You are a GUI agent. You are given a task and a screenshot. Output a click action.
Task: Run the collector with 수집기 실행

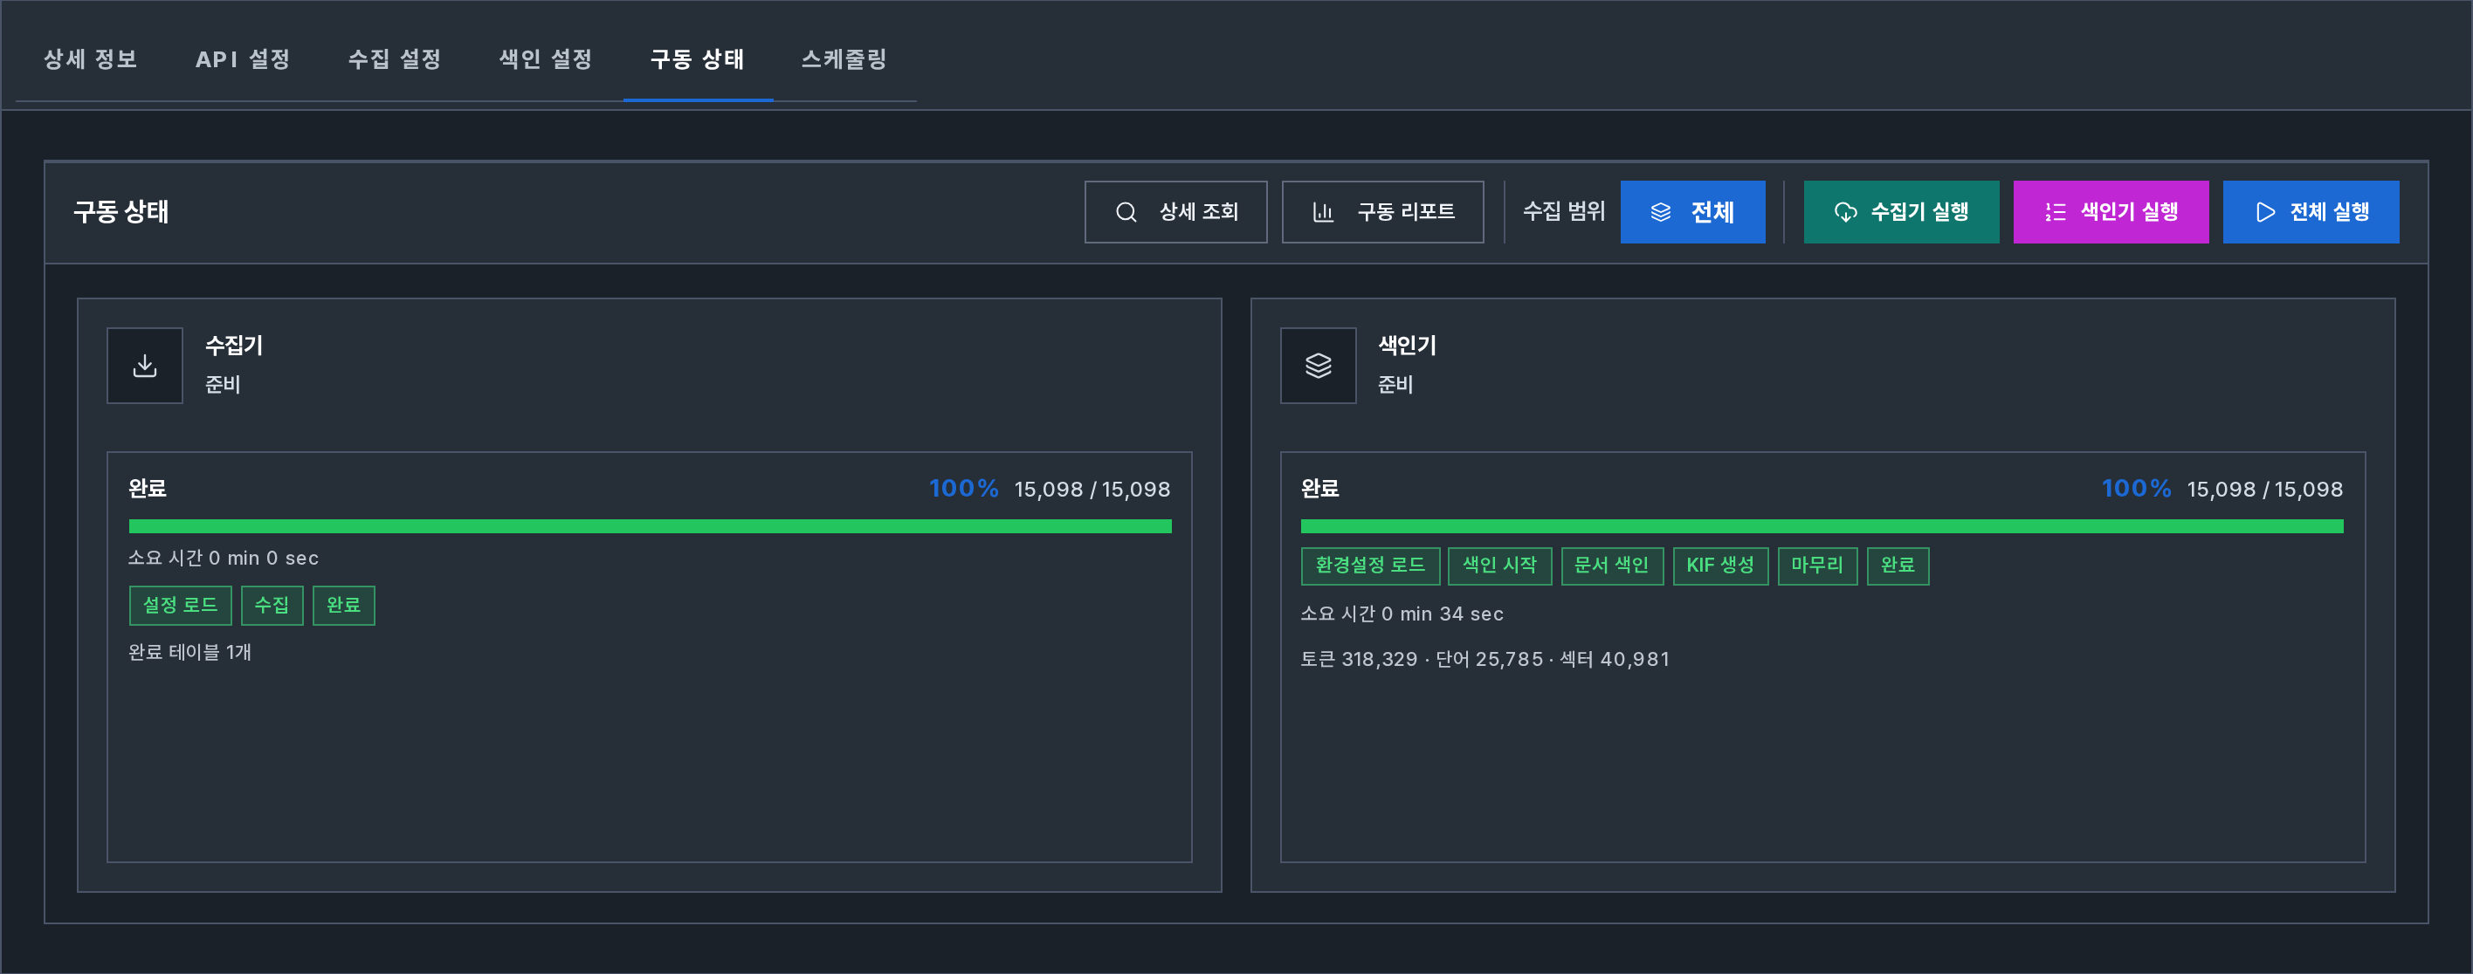click(x=1901, y=212)
